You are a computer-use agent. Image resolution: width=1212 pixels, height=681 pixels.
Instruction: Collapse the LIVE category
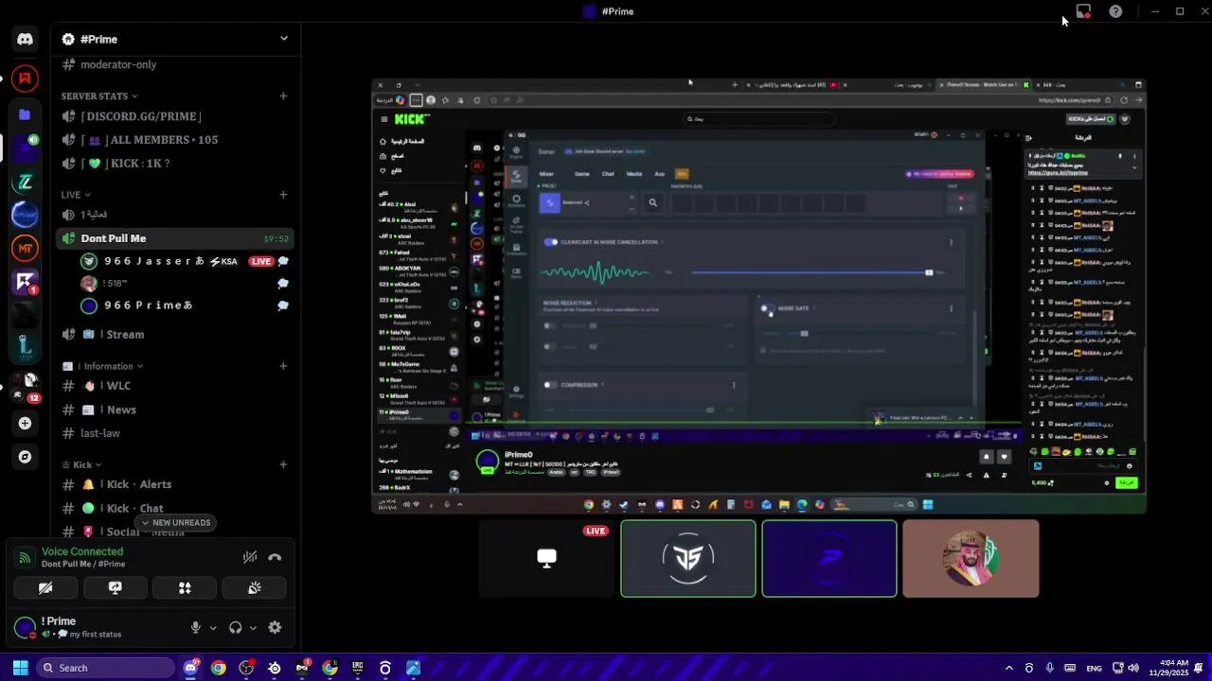[76, 195]
